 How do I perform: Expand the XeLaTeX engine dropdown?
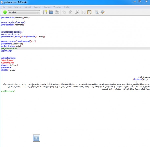(x=38, y=12)
